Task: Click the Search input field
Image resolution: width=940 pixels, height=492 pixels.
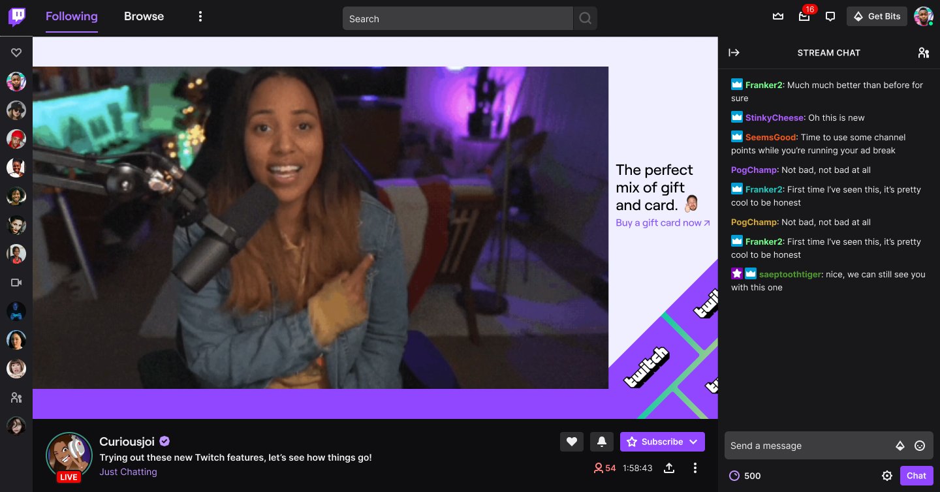Action: (x=458, y=19)
